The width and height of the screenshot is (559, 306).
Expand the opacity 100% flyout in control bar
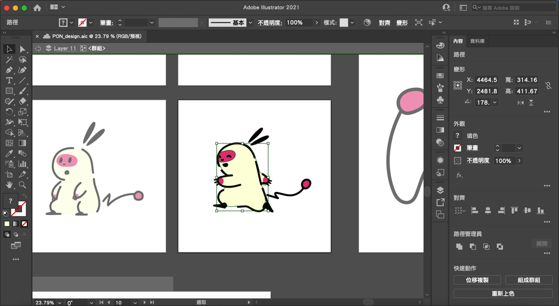[x=317, y=23]
